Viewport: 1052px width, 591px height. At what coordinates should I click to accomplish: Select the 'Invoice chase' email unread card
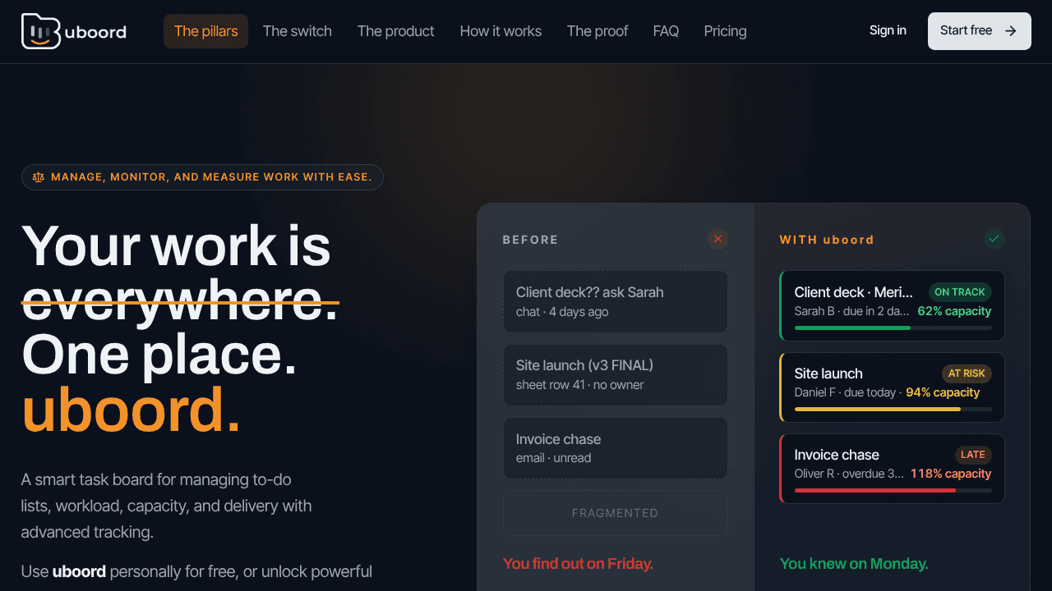click(x=615, y=448)
